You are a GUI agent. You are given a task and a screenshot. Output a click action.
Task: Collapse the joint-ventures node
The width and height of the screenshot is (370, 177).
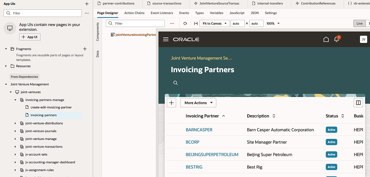(x=11, y=92)
